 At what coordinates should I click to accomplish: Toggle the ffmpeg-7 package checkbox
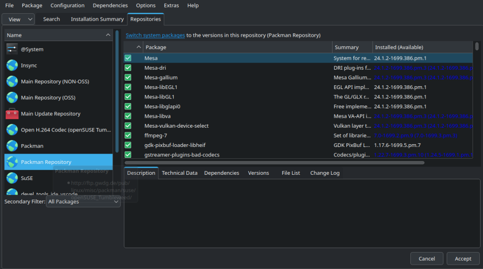128,135
